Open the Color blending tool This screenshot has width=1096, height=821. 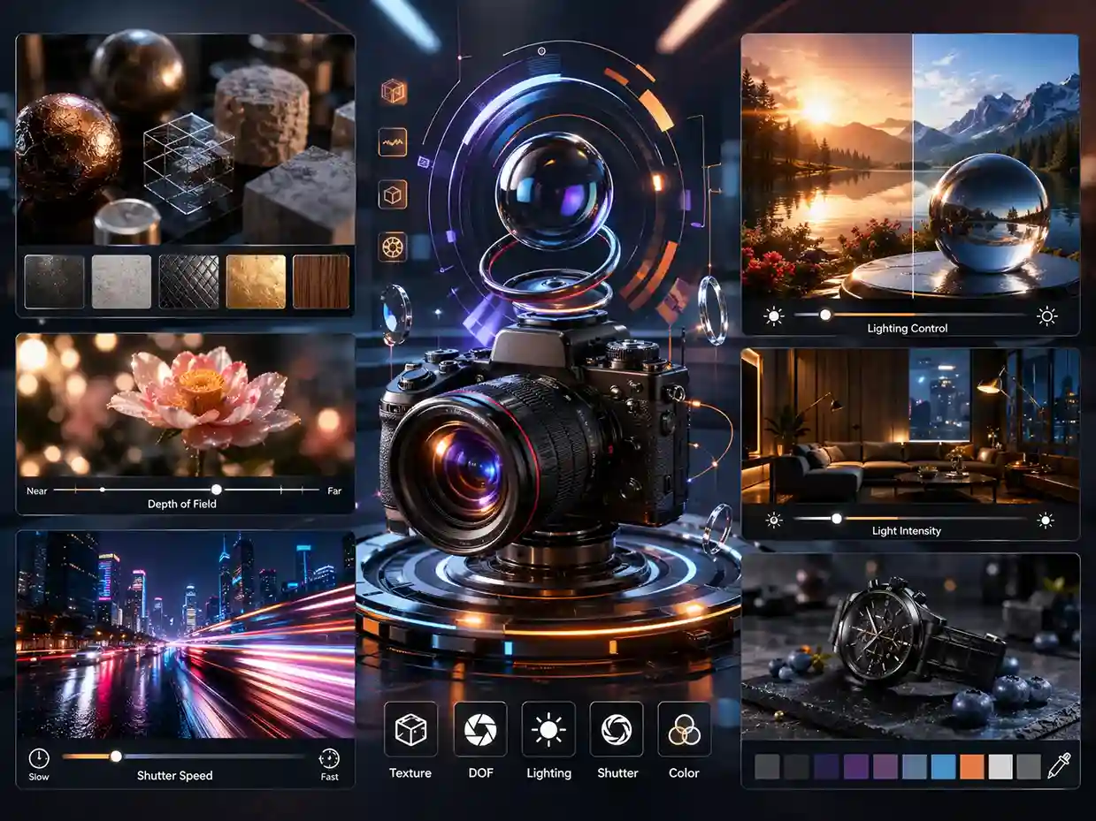pos(683,729)
